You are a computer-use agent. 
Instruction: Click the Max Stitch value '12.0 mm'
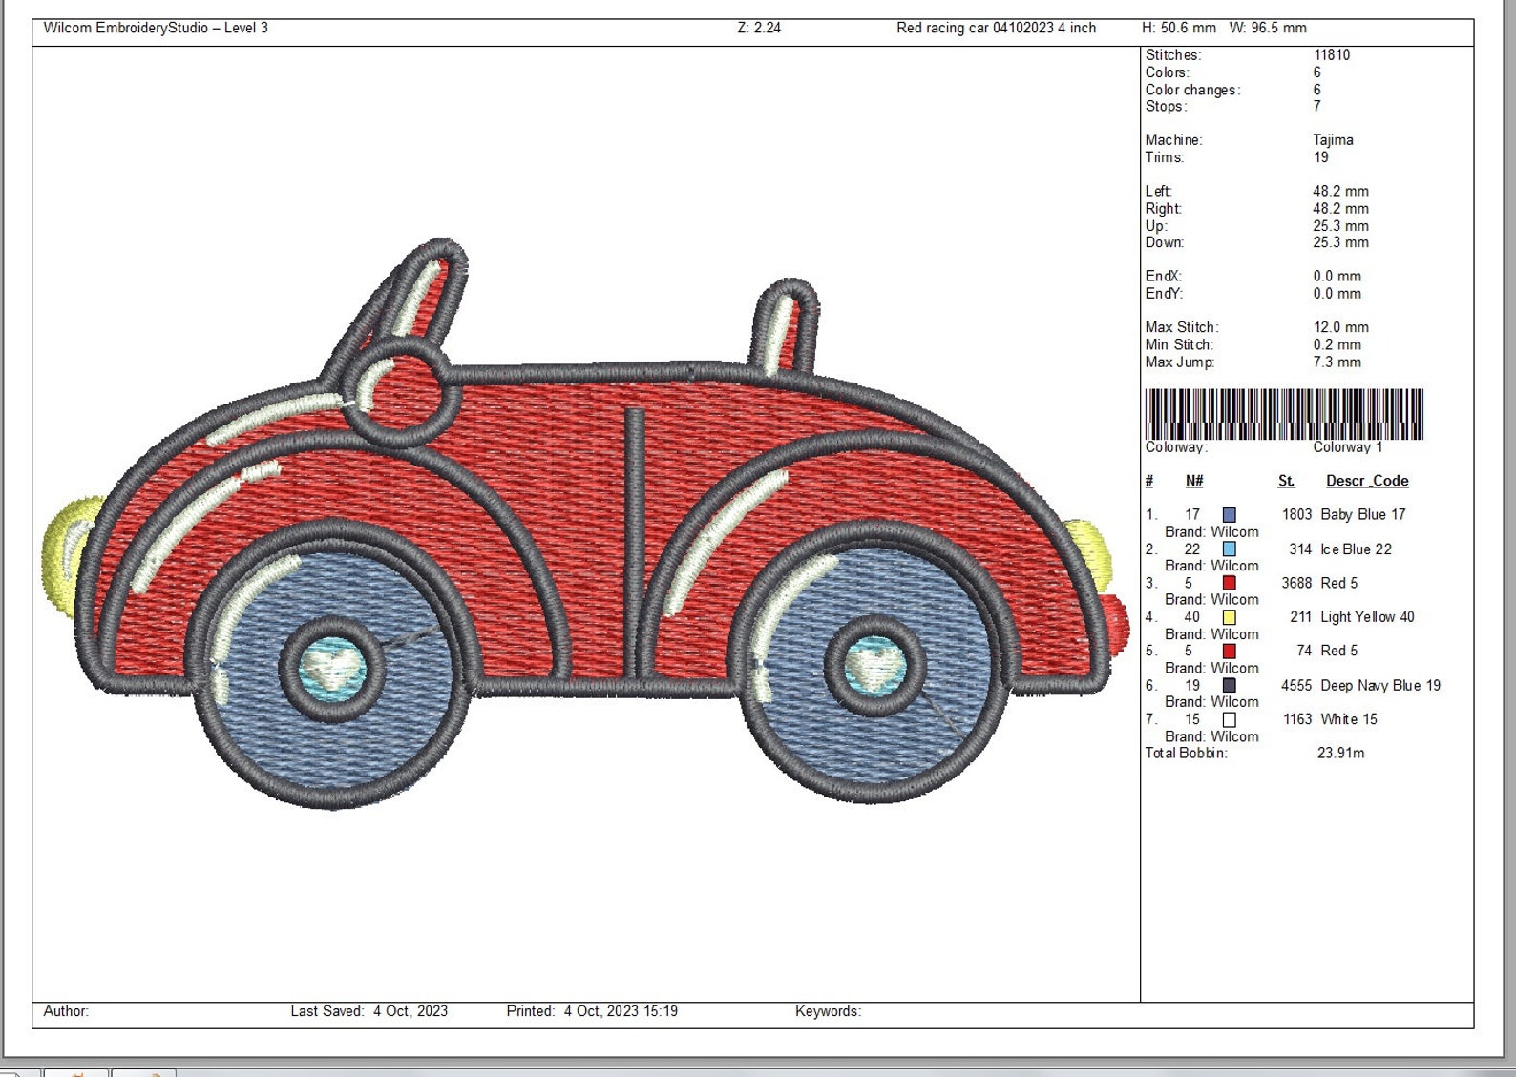(x=1340, y=327)
